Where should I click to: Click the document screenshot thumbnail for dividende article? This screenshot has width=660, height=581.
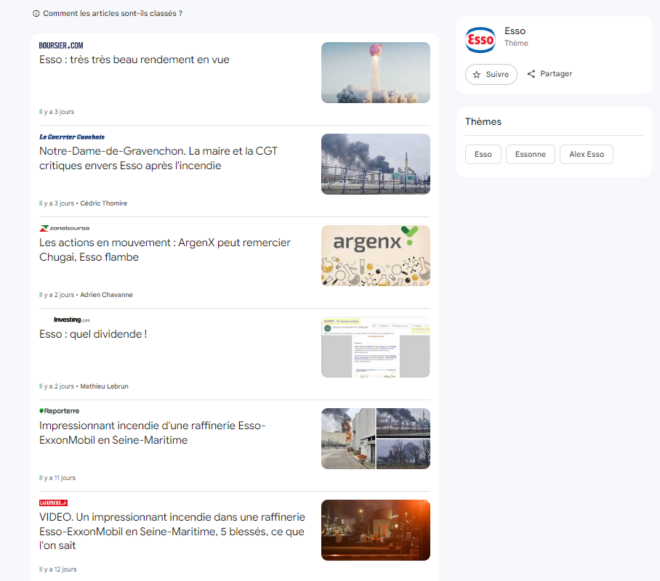[376, 347]
